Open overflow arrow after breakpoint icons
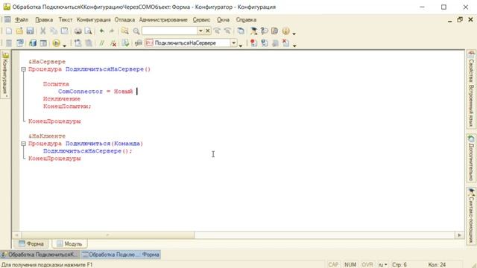 click(x=294, y=45)
